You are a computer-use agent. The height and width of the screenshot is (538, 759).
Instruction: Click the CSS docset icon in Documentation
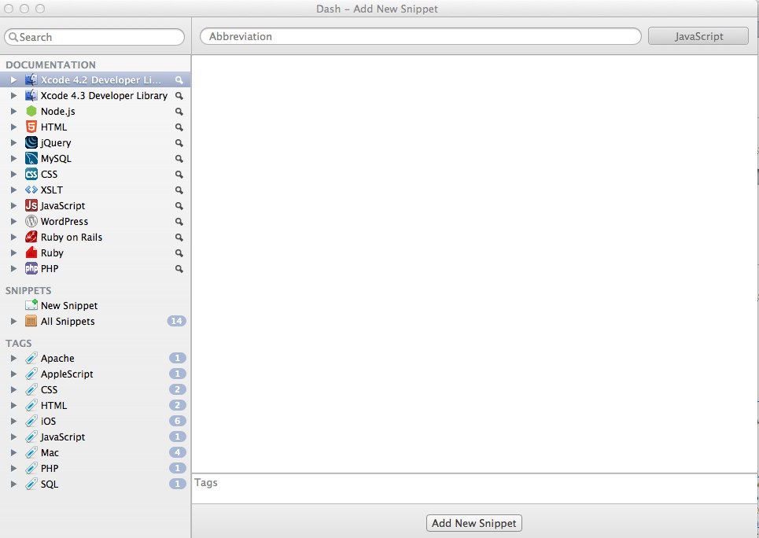tap(31, 175)
